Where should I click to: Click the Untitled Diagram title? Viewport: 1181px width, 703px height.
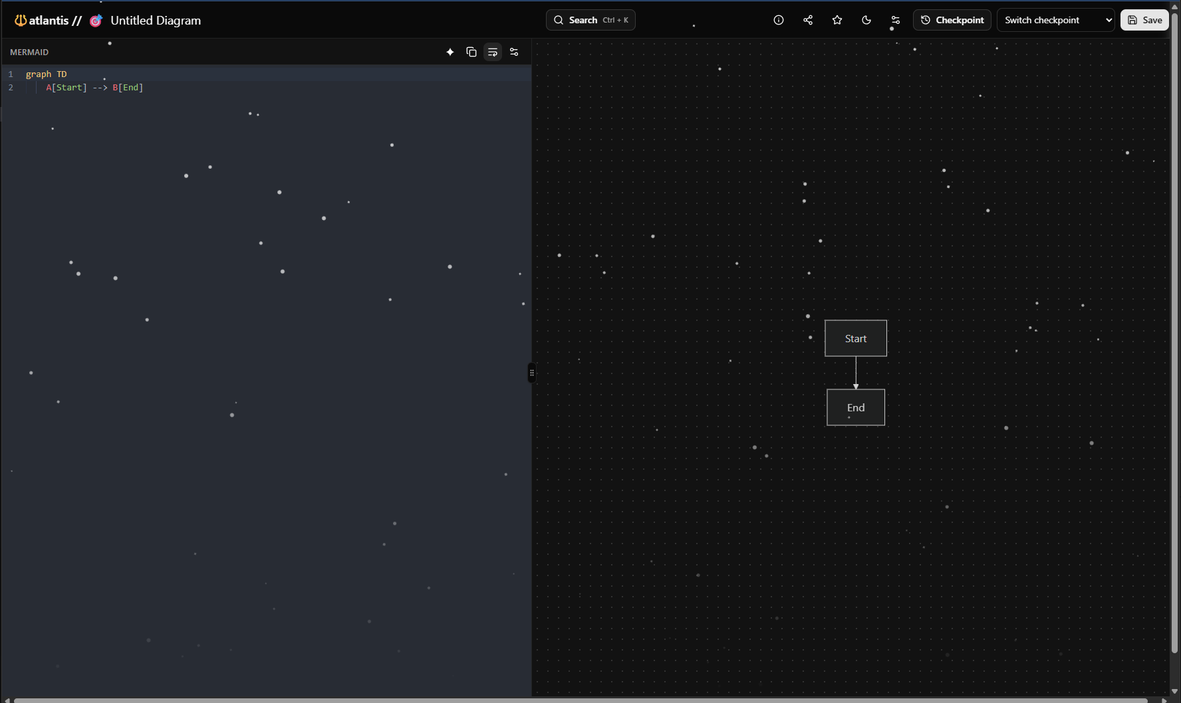point(156,21)
